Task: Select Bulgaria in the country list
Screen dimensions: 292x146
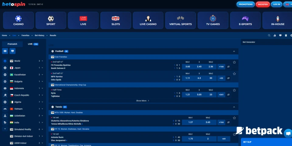Action: pyautogui.click(x=18, y=82)
